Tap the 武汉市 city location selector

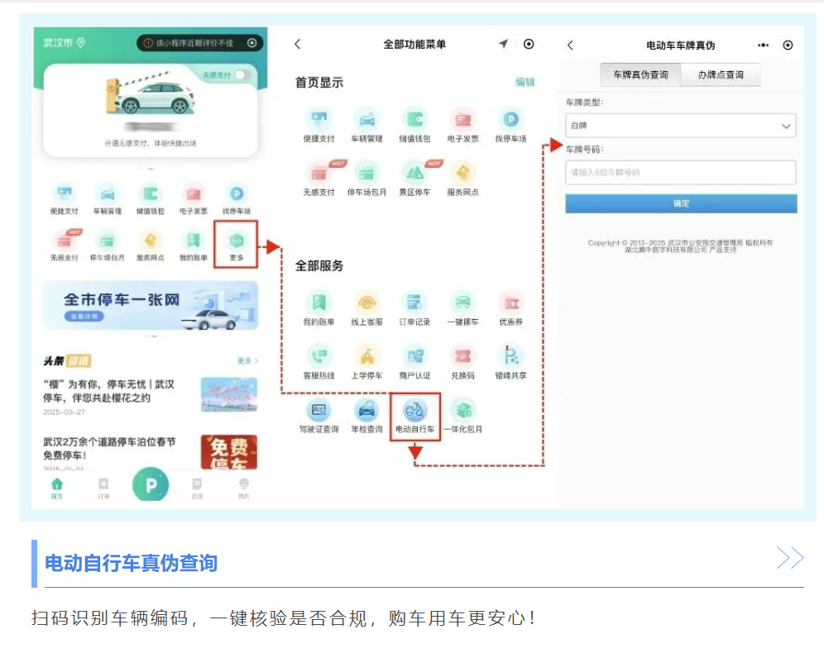tap(65, 43)
